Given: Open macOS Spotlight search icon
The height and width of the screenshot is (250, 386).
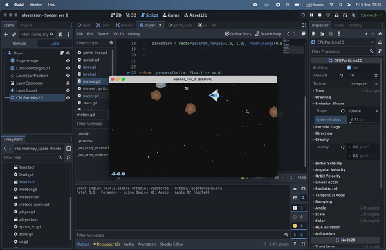Looking at the screenshot, I should (340, 4).
